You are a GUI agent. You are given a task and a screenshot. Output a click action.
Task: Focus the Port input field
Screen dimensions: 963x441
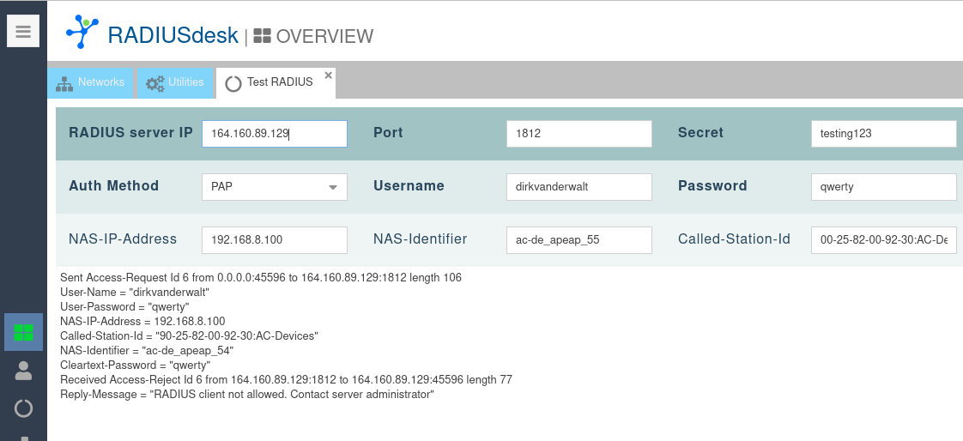click(x=579, y=134)
